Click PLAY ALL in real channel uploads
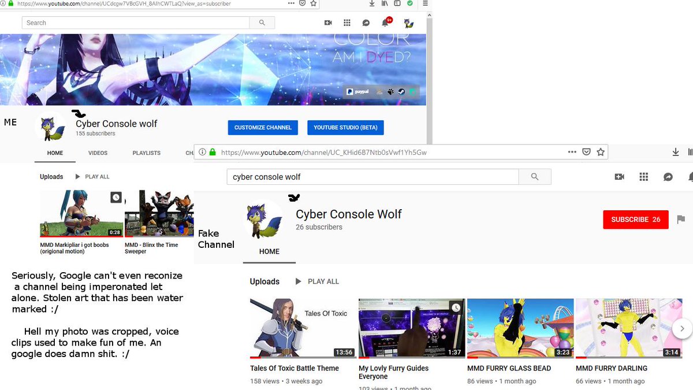Screen dimensions: 693x390 [x=92, y=177]
